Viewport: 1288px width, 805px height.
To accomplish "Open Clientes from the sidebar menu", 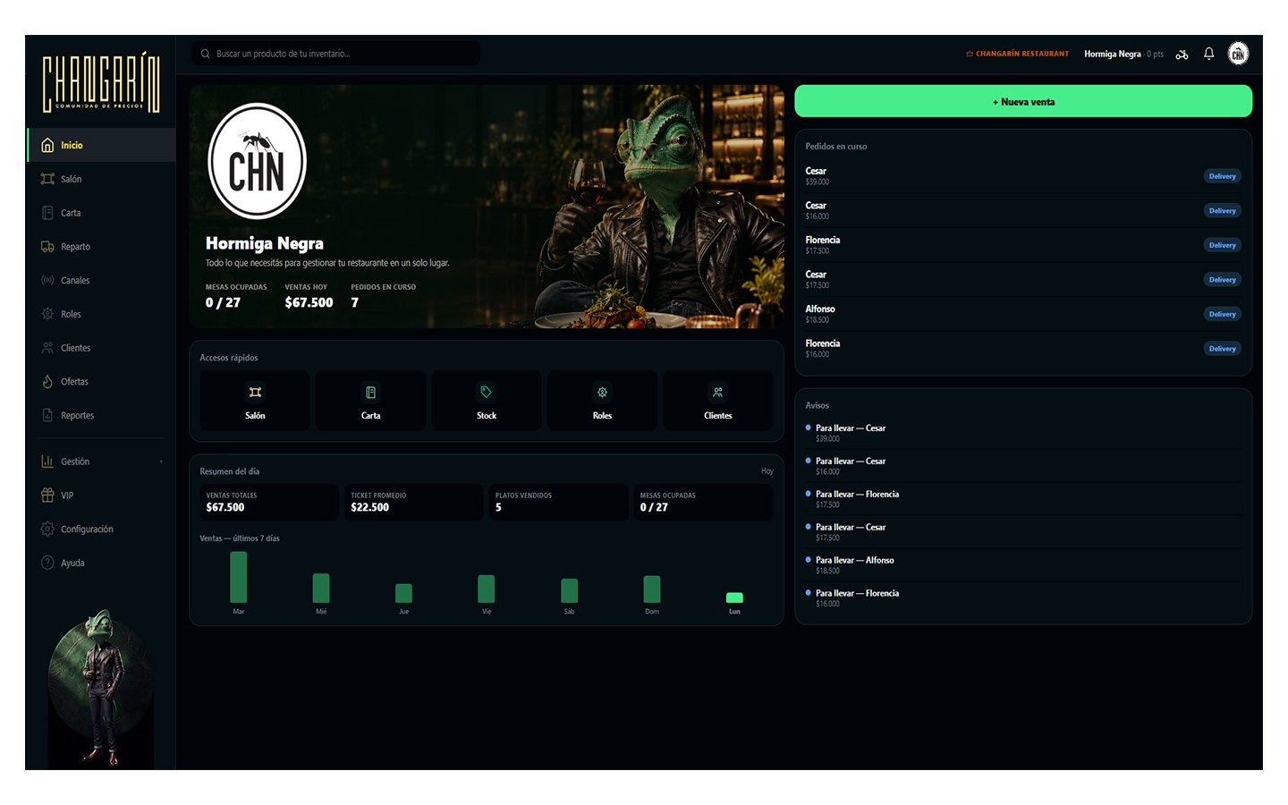I will (x=101, y=348).
